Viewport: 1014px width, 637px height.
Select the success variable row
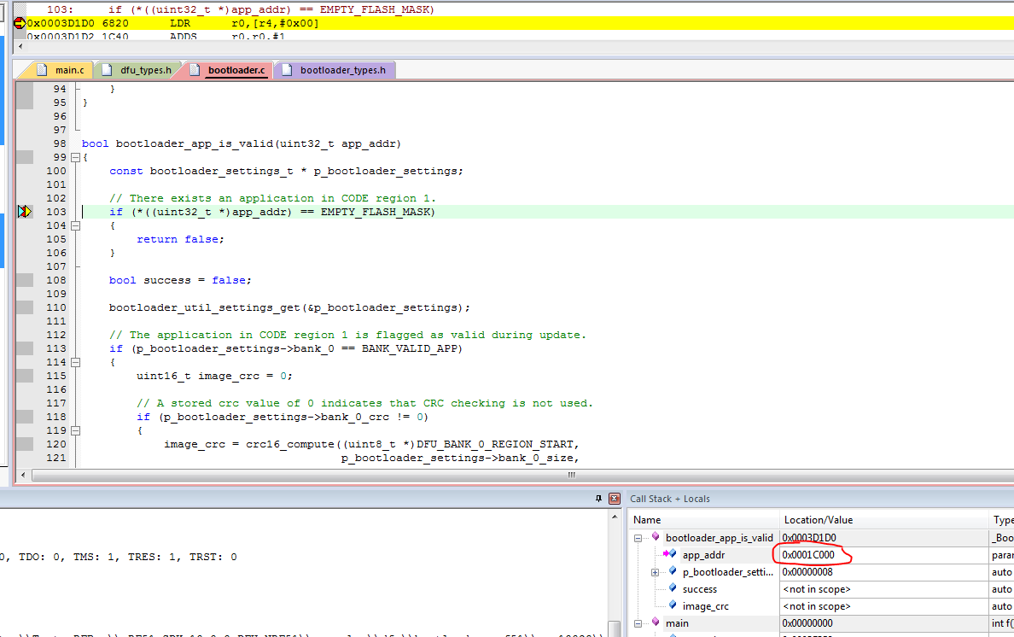(820, 589)
